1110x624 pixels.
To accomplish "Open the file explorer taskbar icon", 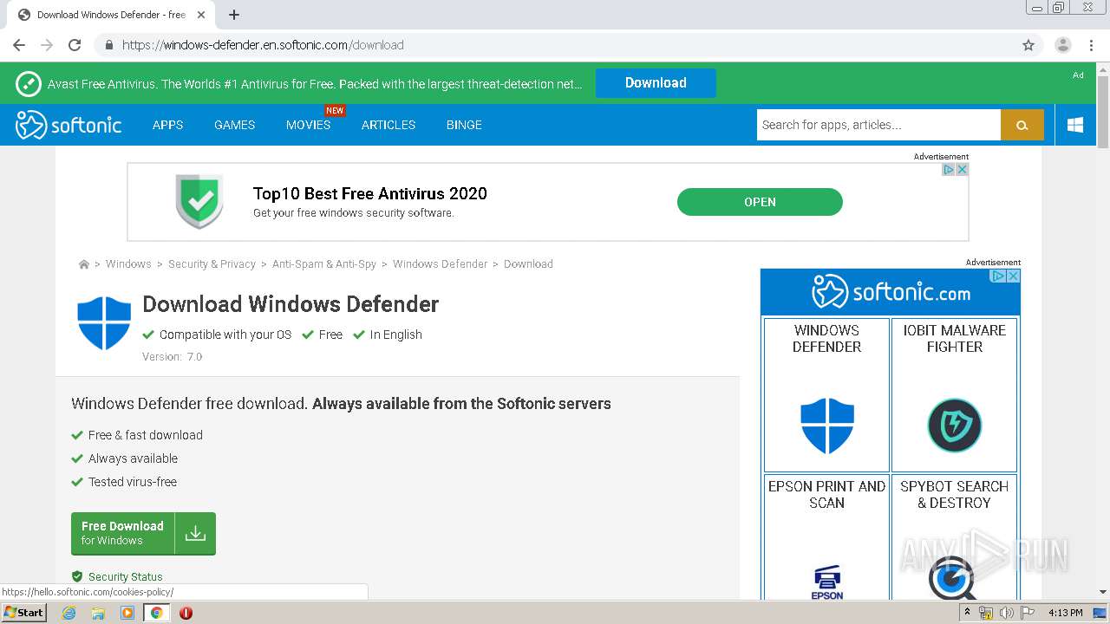I will (98, 613).
